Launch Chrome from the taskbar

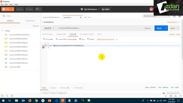coord(36,100)
